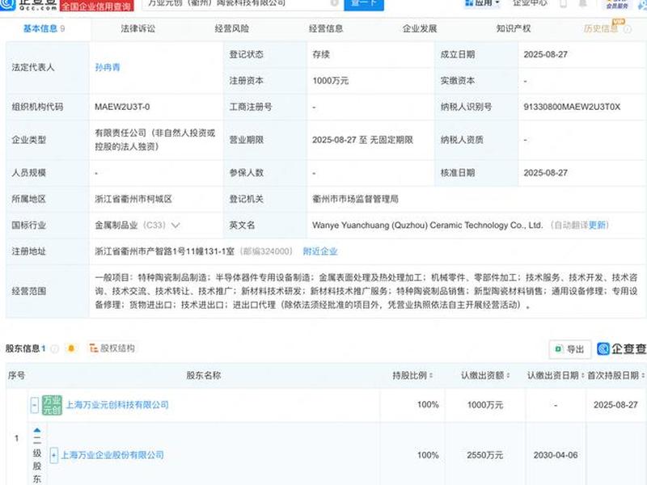Open the 股权结构 chart button
The image size is (647, 485).
point(112,348)
